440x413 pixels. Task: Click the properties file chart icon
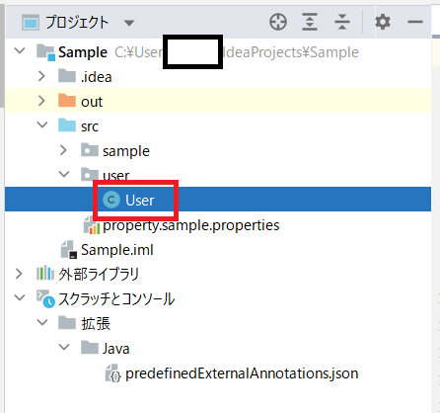coord(92,225)
